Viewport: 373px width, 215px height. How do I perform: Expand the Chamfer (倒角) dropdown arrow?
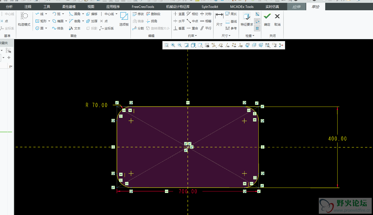pos(83,21)
